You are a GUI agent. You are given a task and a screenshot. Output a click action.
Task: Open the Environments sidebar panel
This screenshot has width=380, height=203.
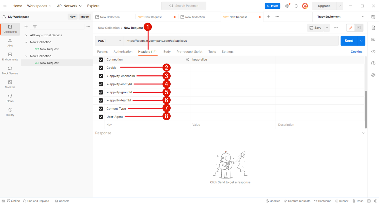10,57
